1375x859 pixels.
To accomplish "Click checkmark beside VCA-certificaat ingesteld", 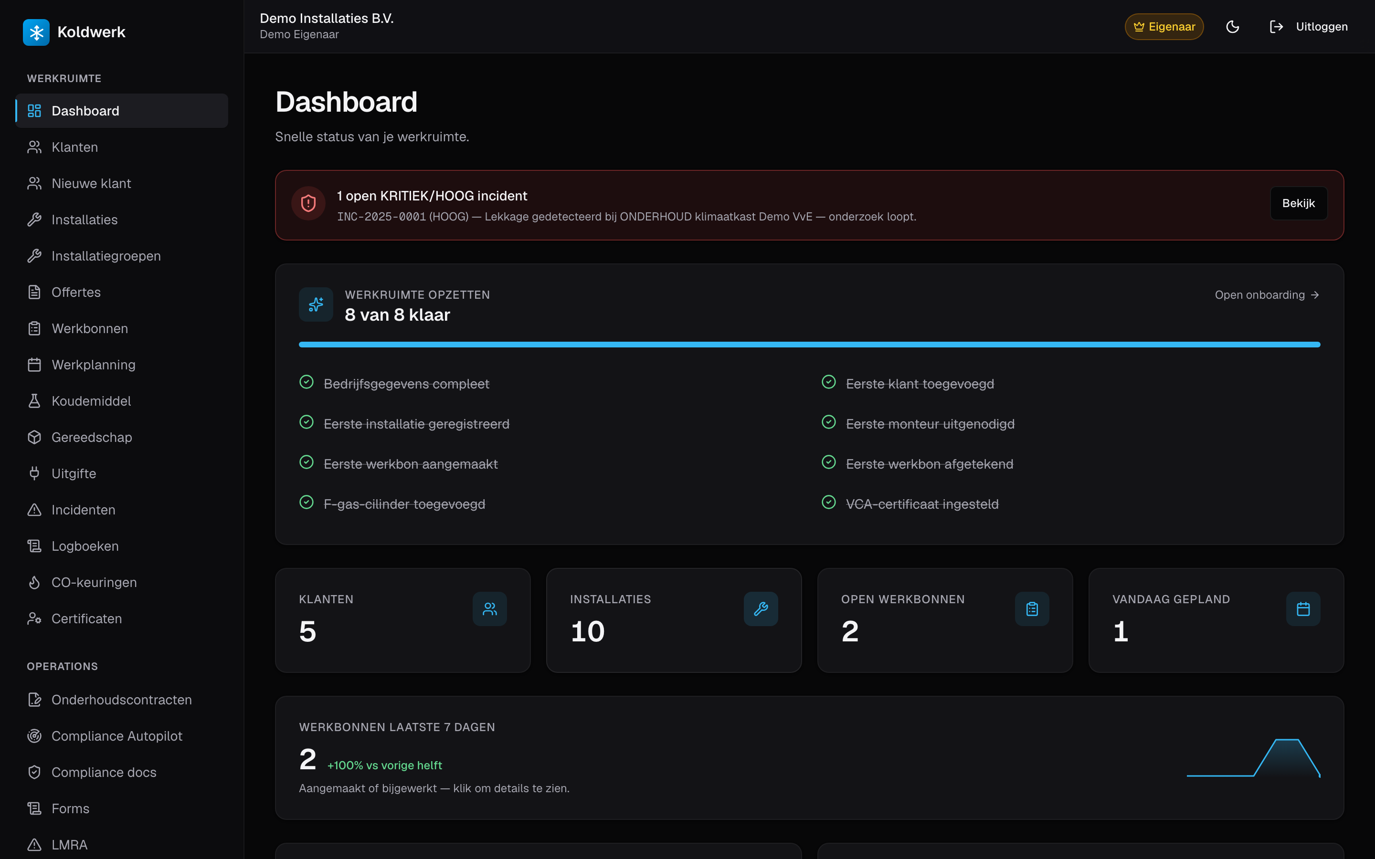I will pos(829,502).
